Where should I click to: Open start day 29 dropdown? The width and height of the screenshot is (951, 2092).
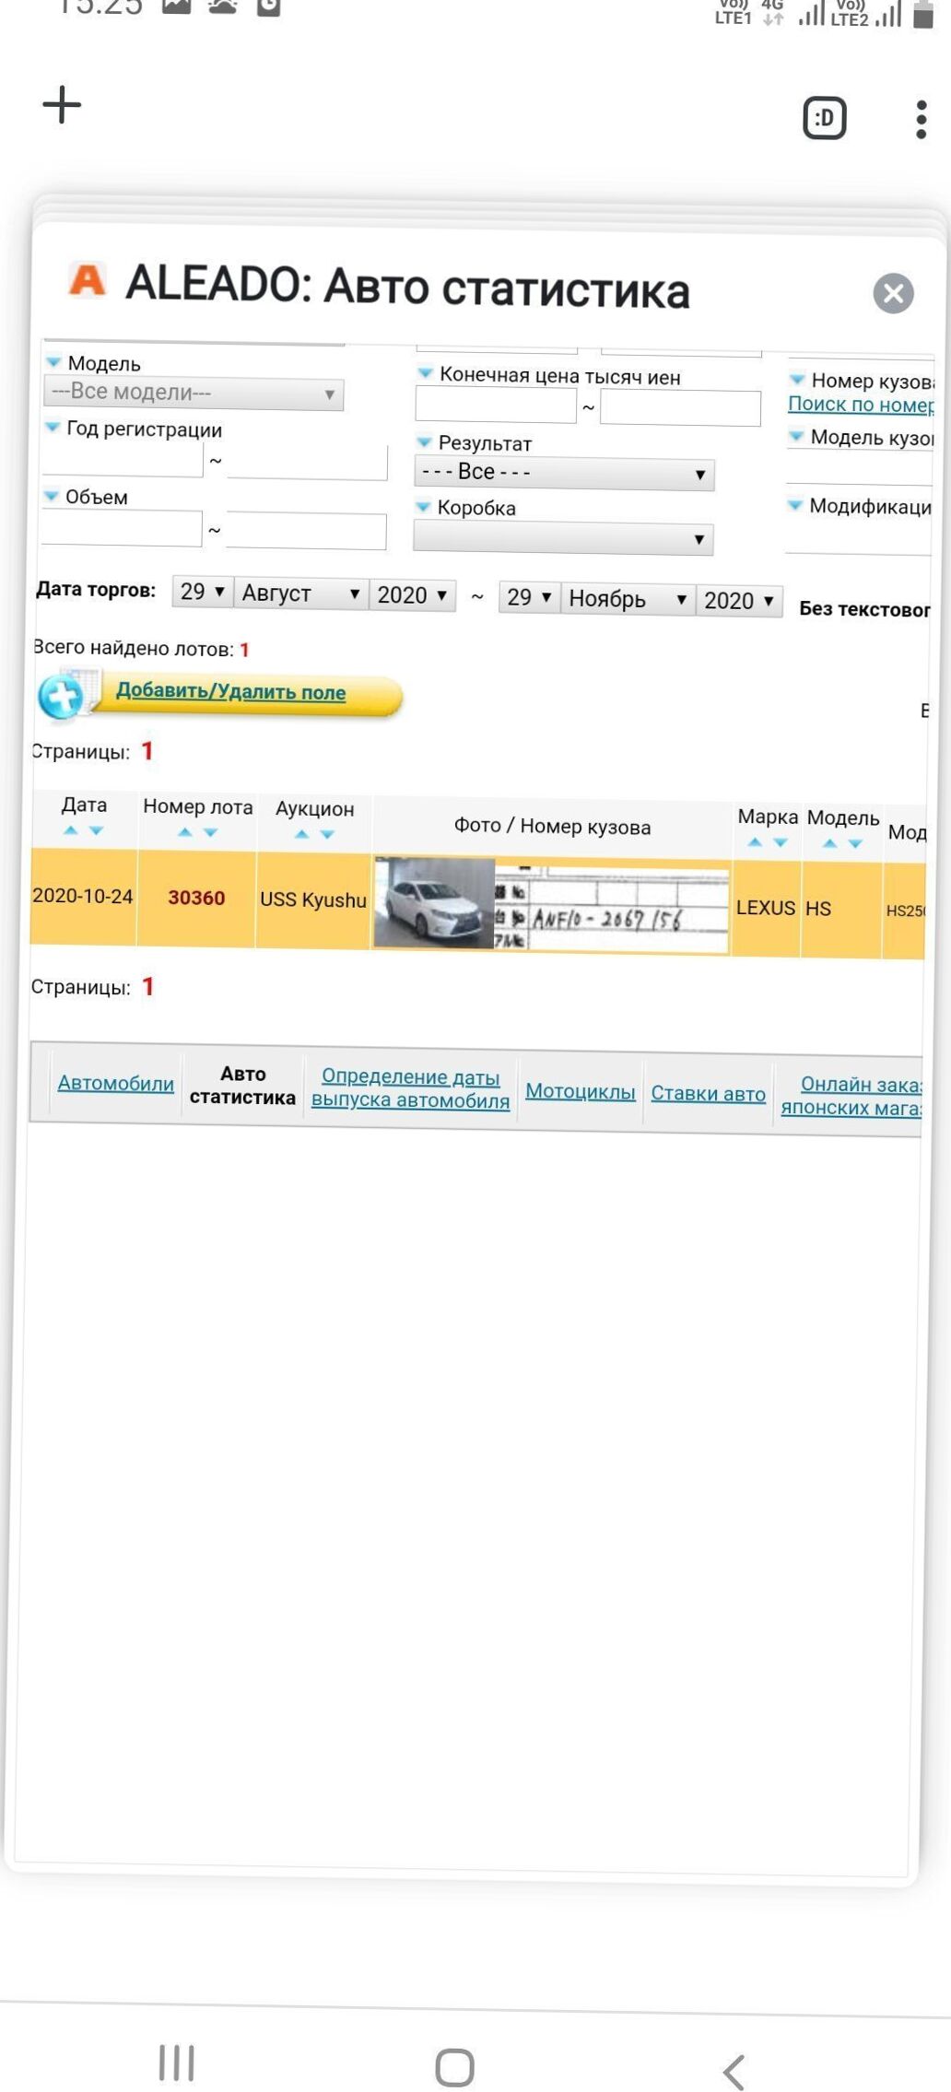201,592
